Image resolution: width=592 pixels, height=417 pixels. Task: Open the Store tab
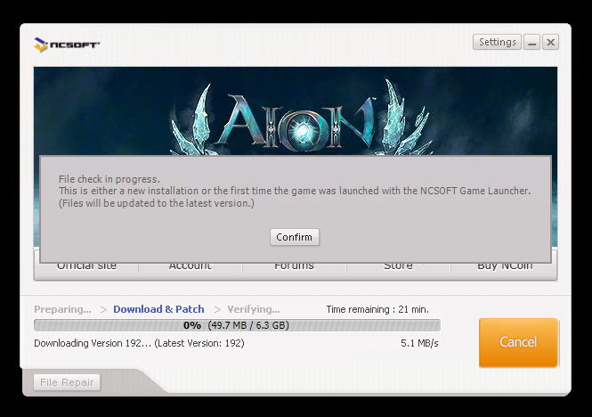click(398, 266)
